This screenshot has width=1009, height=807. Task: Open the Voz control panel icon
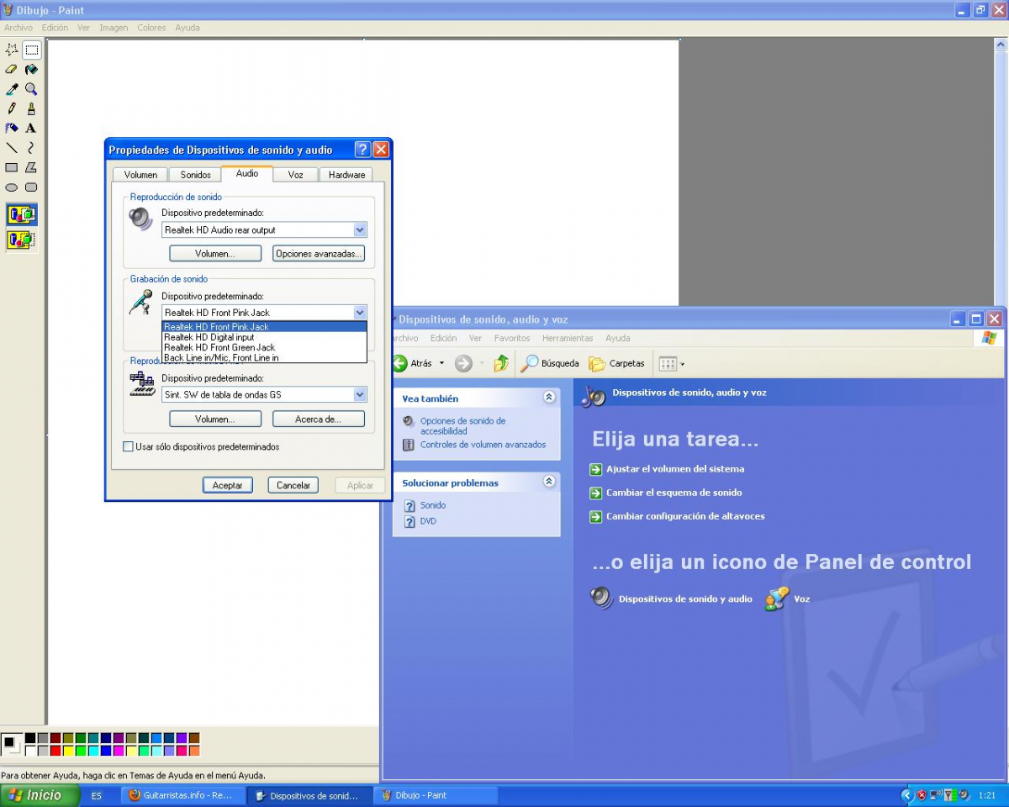click(x=788, y=599)
